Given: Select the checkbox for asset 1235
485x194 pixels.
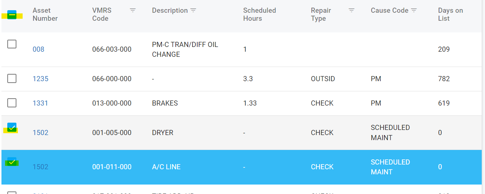Looking at the screenshot, I should click(x=12, y=79).
